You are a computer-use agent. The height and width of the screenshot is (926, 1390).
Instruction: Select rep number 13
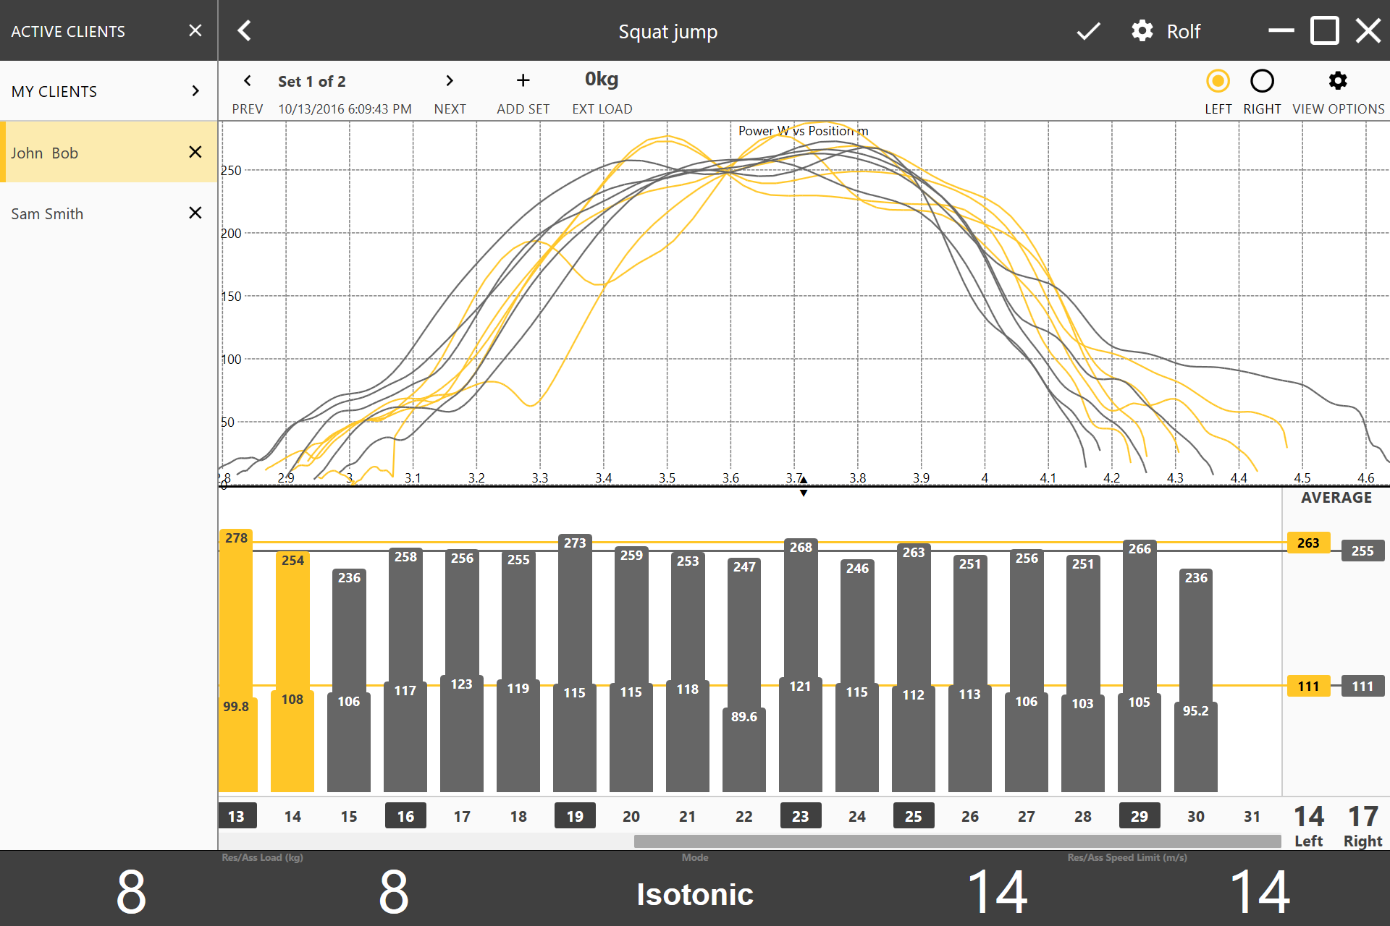click(x=236, y=816)
